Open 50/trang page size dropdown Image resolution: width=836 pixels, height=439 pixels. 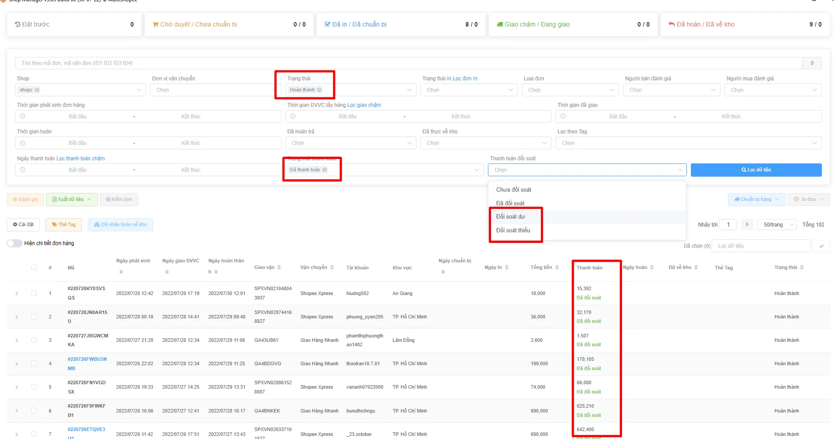coord(776,224)
